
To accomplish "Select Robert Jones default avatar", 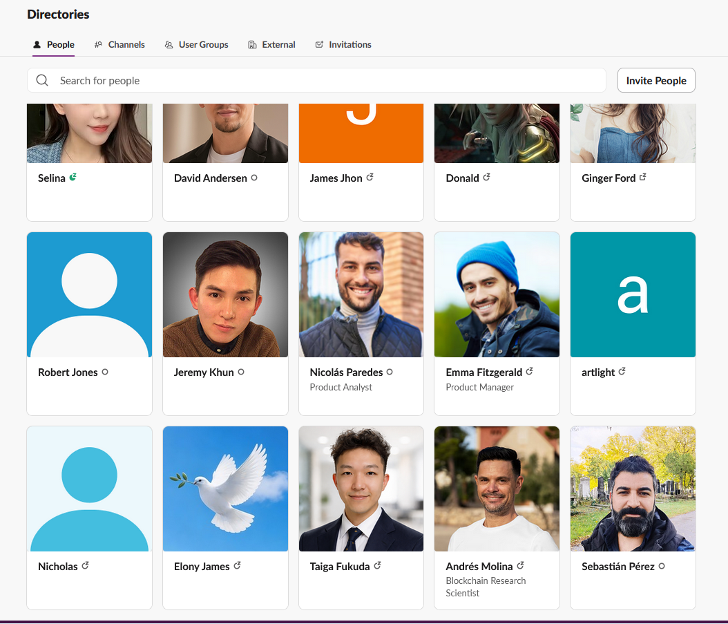I will click(x=89, y=294).
